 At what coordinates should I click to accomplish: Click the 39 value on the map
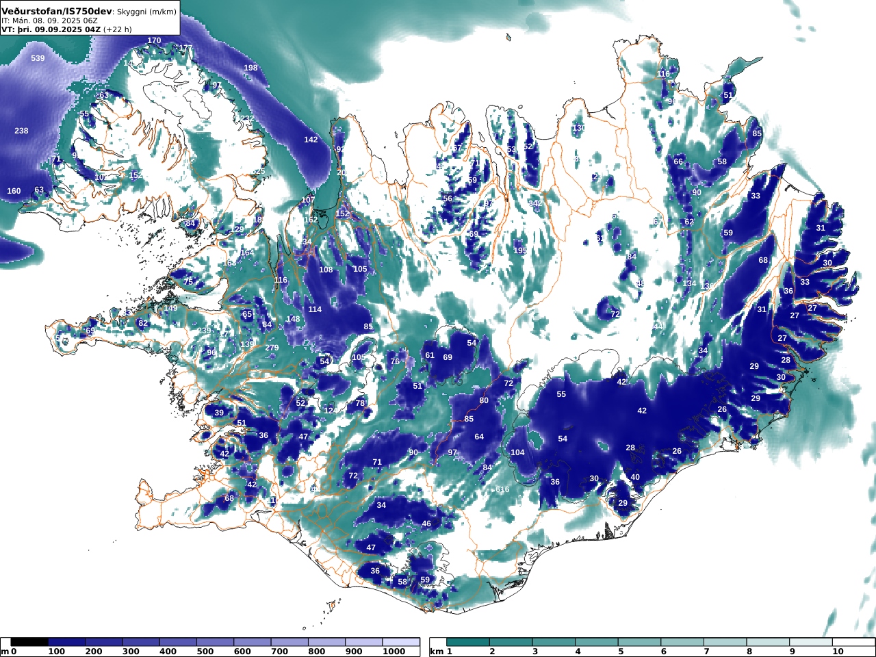click(x=219, y=413)
